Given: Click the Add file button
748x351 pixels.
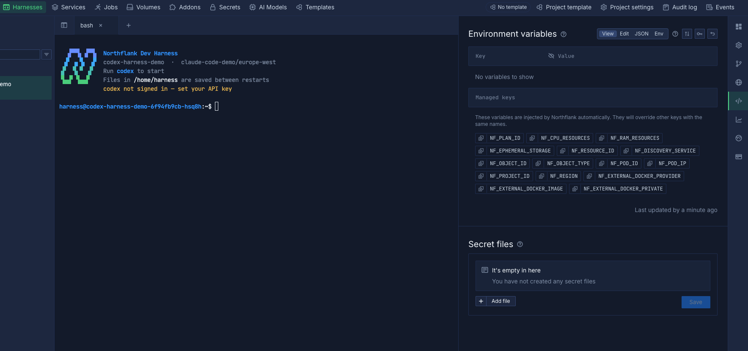Looking at the screenshot, I should pyautogui.click(x=495, y=301).
